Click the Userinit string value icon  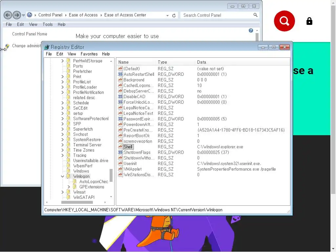coord(120,163)
